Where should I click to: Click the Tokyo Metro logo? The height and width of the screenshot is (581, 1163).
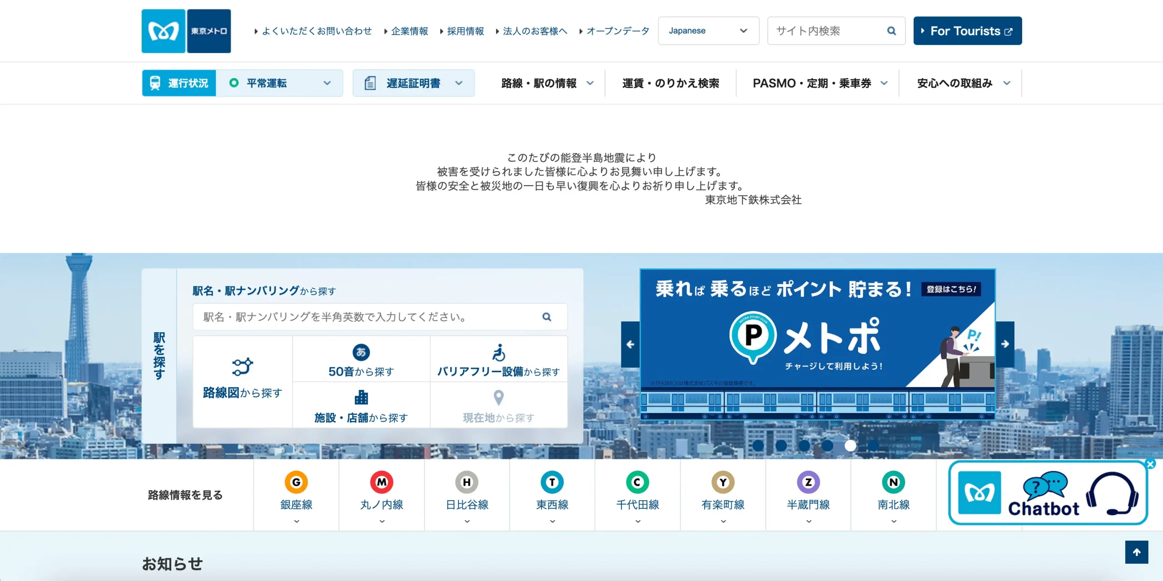click(x=186, y=31)
